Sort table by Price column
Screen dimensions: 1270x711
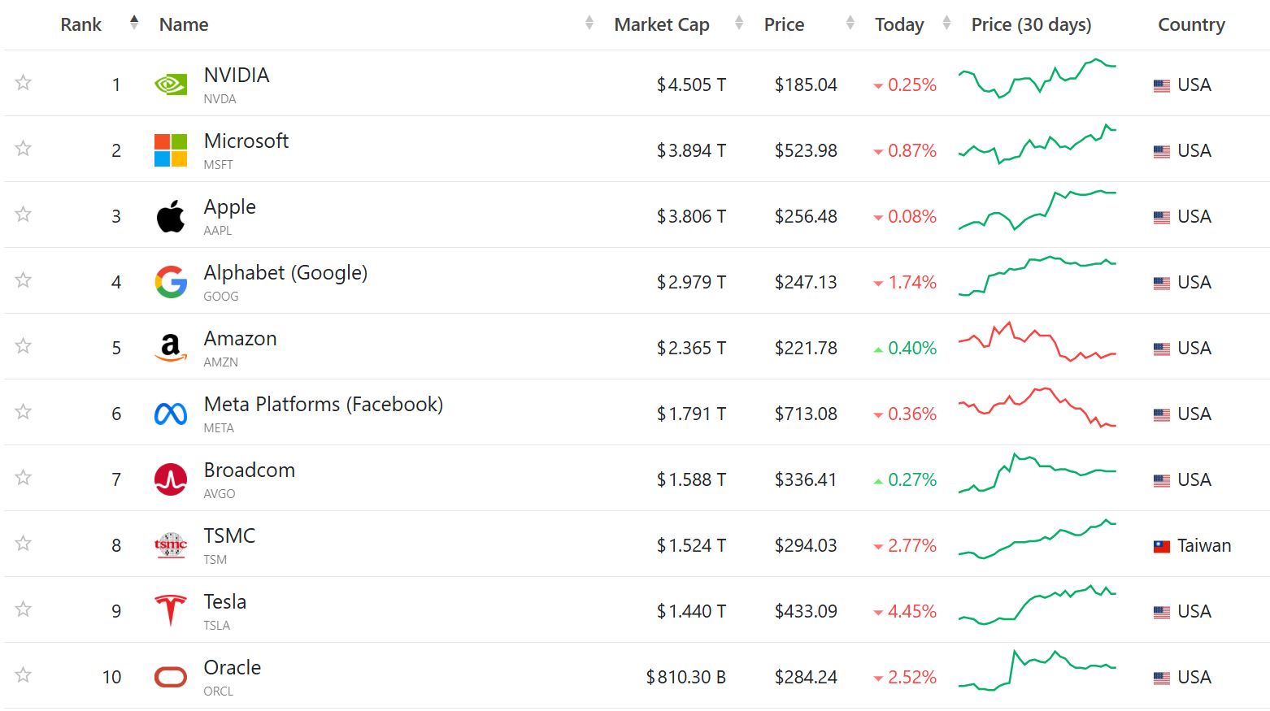[784, 24]
